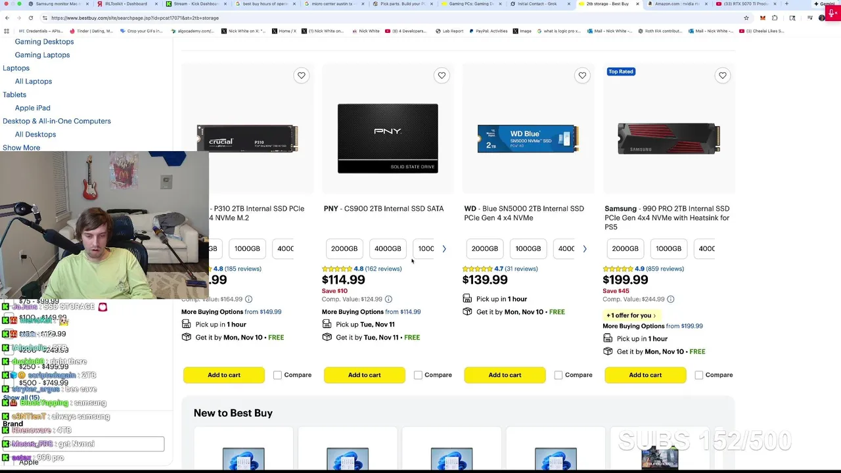841x473 pixels.
Task: Open the All Desktops category link
Action: click(35, 135)
